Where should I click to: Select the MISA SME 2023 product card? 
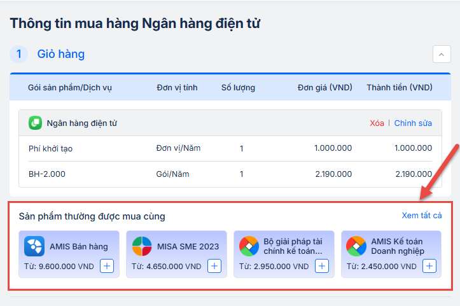pyautogui.click(x=176, y=254)
